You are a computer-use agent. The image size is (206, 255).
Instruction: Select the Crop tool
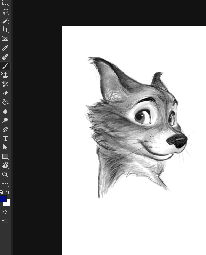tap(5, 30)
